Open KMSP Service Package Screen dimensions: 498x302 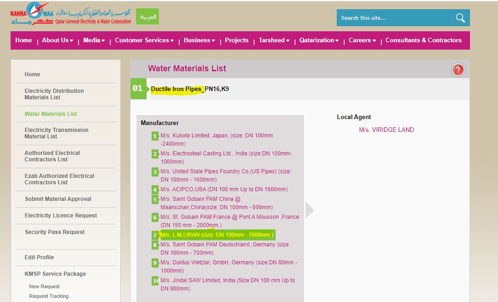55,274
